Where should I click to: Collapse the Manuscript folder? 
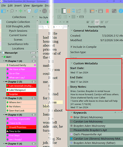coord(1,53)
